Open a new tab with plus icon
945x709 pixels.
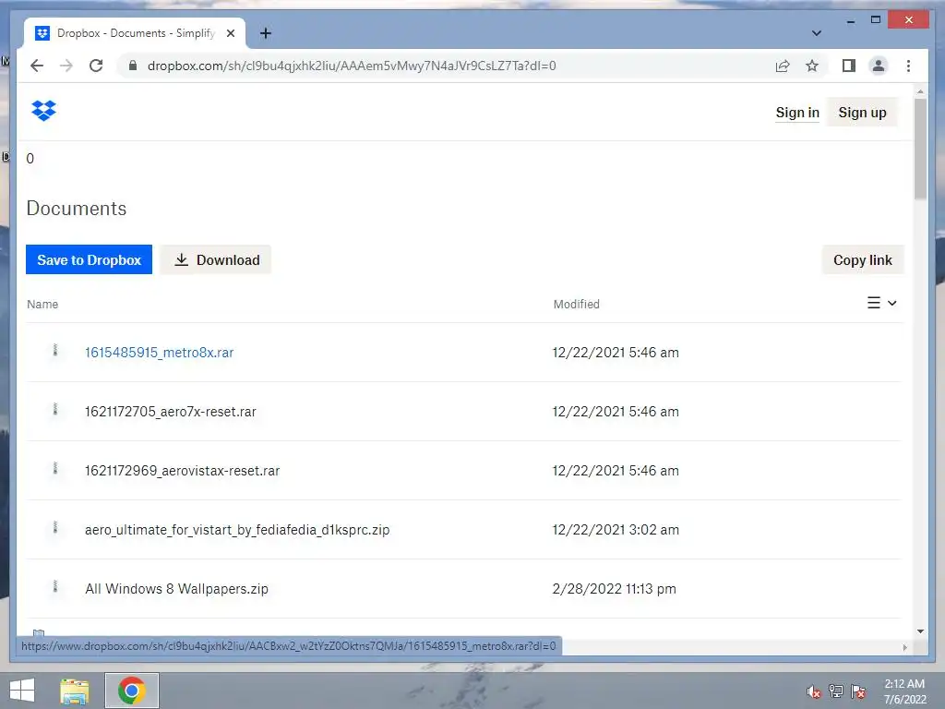(266, 34)
